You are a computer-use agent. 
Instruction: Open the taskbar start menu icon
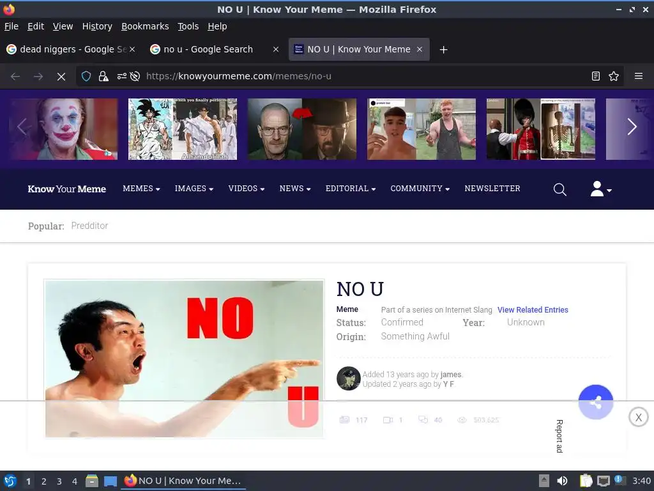(10, 481)
